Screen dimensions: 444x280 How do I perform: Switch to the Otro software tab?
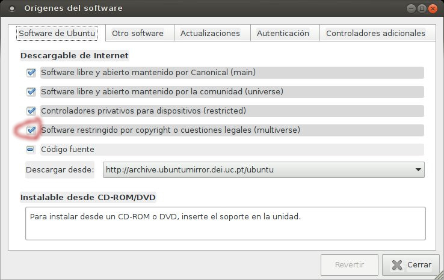point(138,34)
